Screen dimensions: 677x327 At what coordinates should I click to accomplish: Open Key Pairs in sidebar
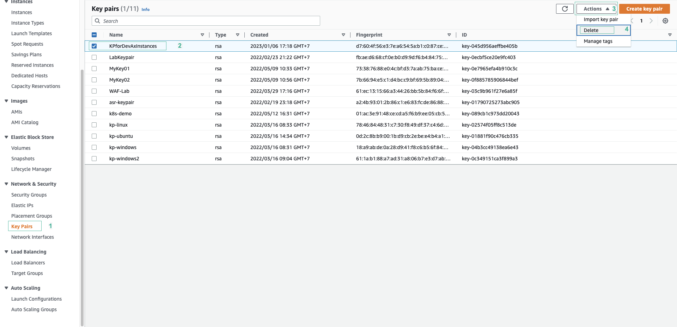click(22, 226)
